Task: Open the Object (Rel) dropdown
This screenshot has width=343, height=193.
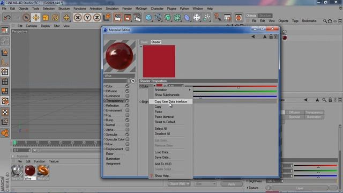Action: tap(178, 184)
